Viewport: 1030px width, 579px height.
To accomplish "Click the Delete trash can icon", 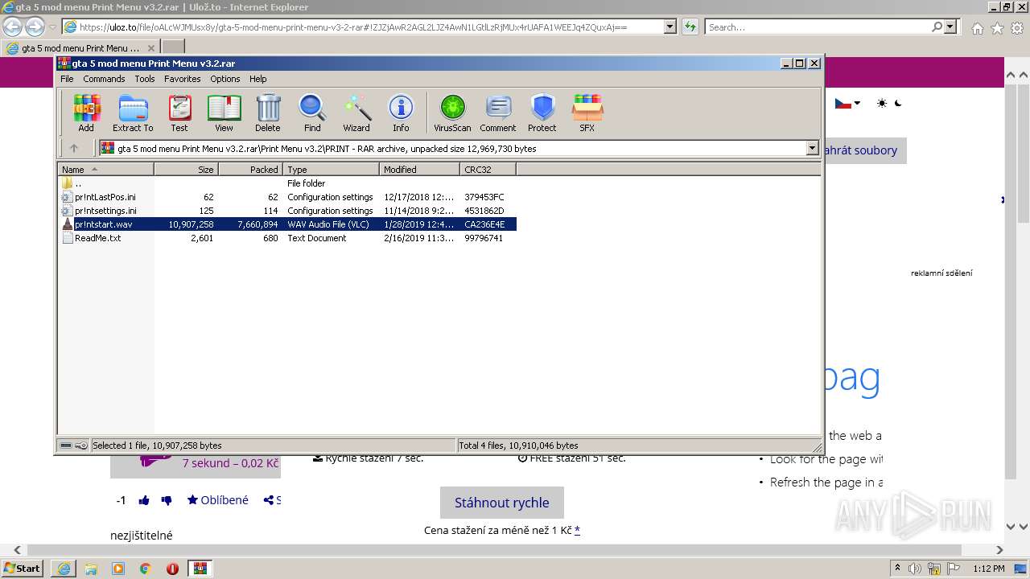I will [x=268, y=113].
